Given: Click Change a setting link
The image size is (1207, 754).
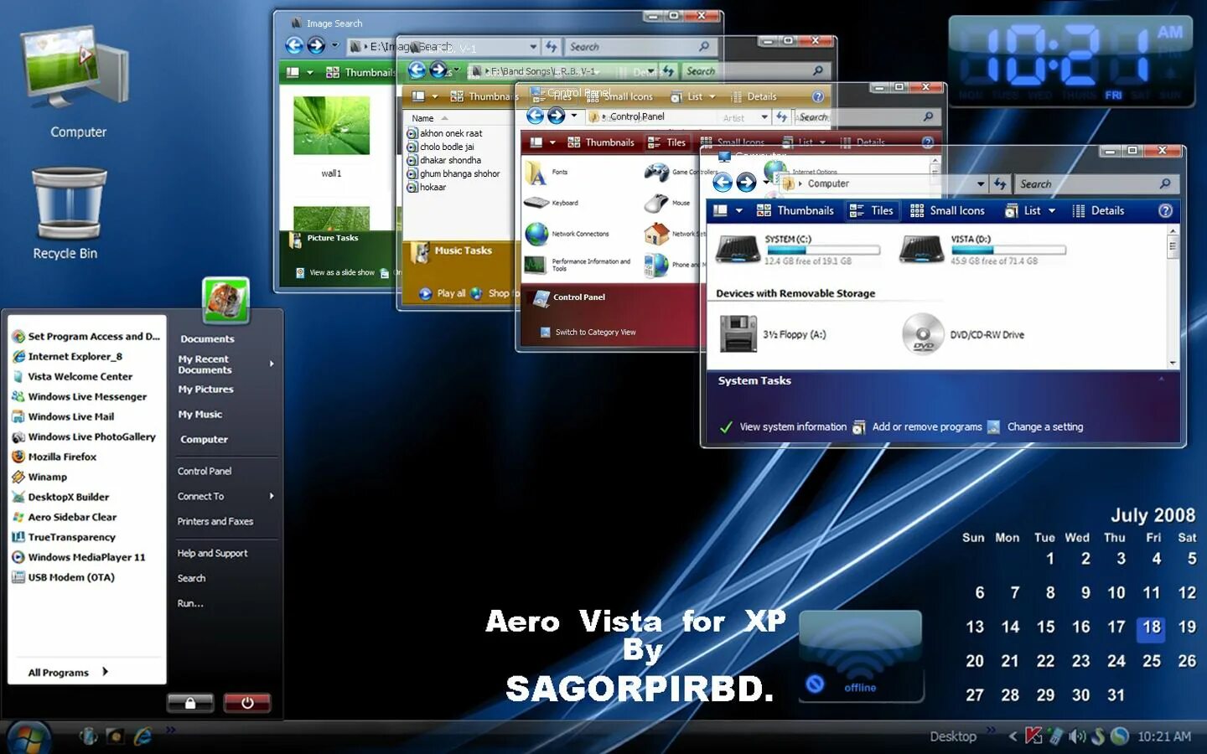Looking at the screenshot, I should (1045, 426).
